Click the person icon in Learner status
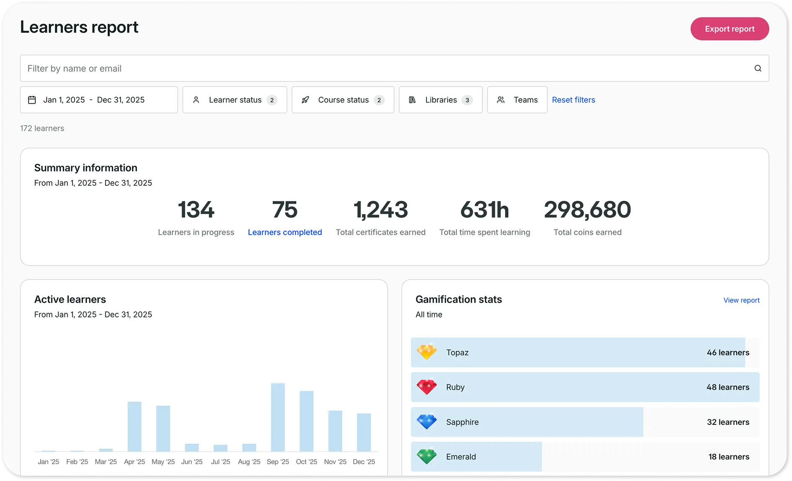 (x=196, y=100)
